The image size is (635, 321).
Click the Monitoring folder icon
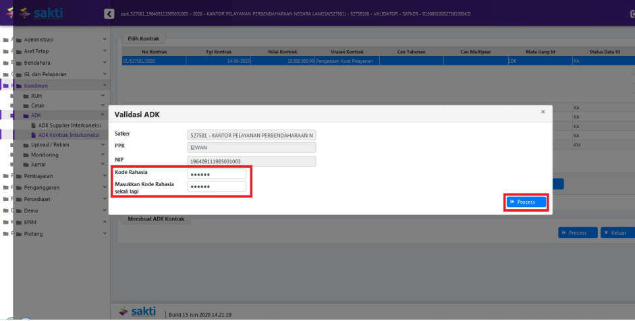coord(26,154)
